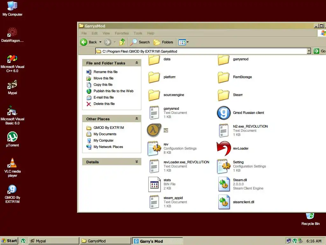This screenshot has height=245, width=326.
Task: Select the hl2.exe_REVOLUTiON text document icon
Action: pos(224,130)
